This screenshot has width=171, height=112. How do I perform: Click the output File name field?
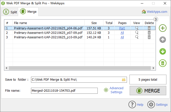(x=64, y=91)
